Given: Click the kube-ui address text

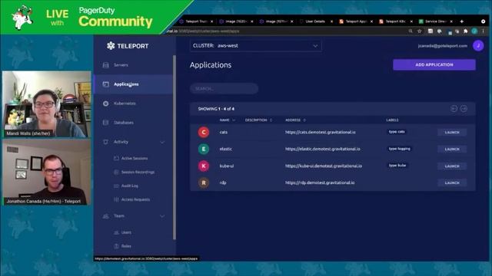Looking at the screenshot, I should coord(324,166).
